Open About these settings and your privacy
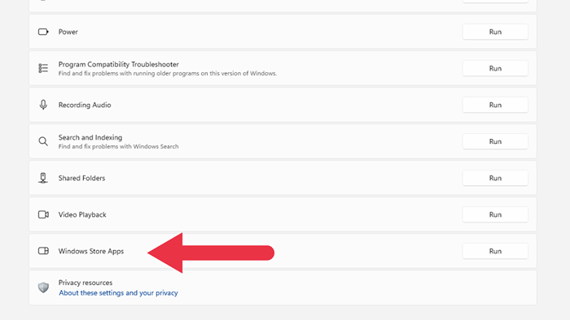Image resolution: width=570 pixels, height=320 pixels. (118, 293)
